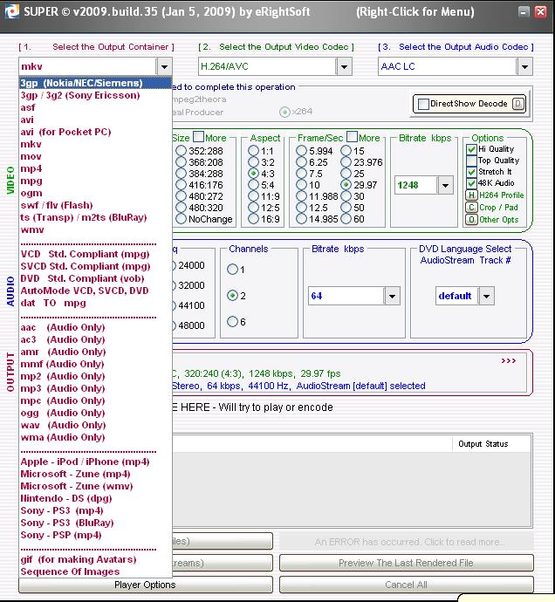Toggle the Hi Quality checkbox
The height and width of the screenshot is (602, 555).
(x=471, y=149)
